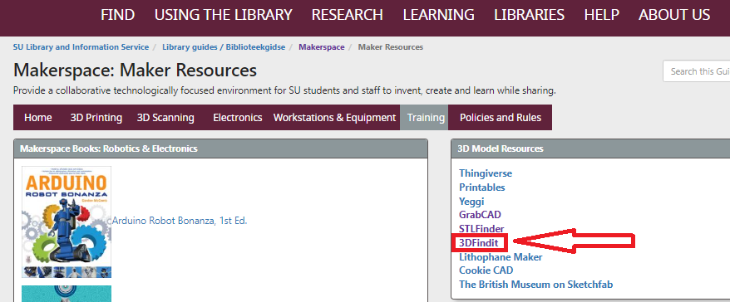Screen dimensions: 730x302
Task: Open the HELP menu
Action: click(601, 15)
